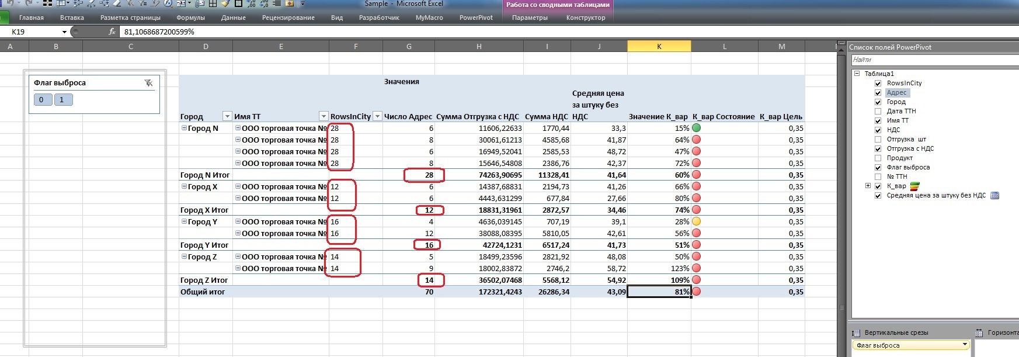Click the KPI icon next to К_вар field
Image resolution: width=1019 pixels, height=357 pixels.
click(915, 186)
